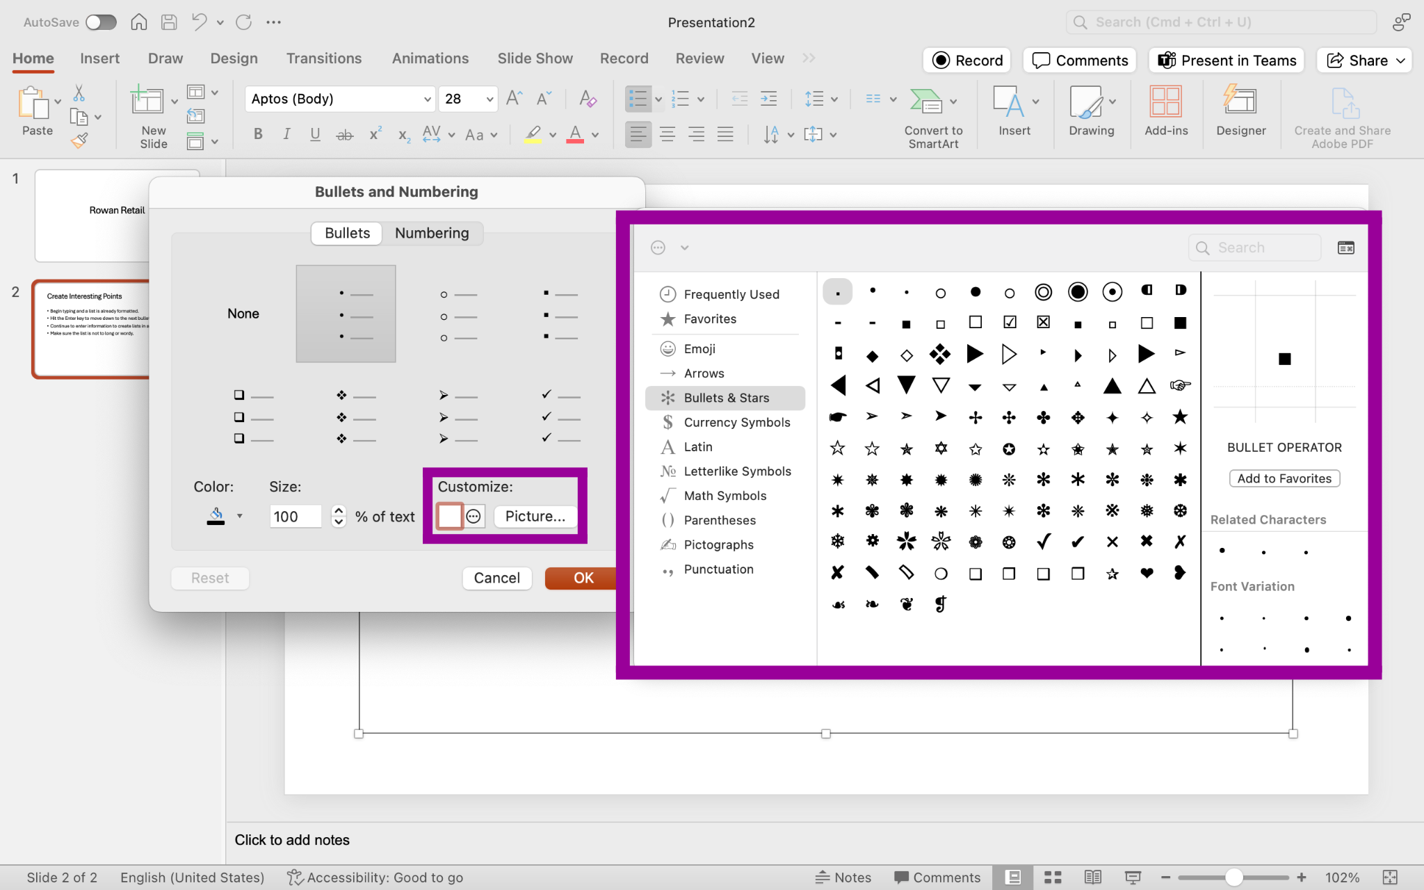Click the Format Painter brush icon
This screenshot has width=1424, height=890.
click(79, 141)
